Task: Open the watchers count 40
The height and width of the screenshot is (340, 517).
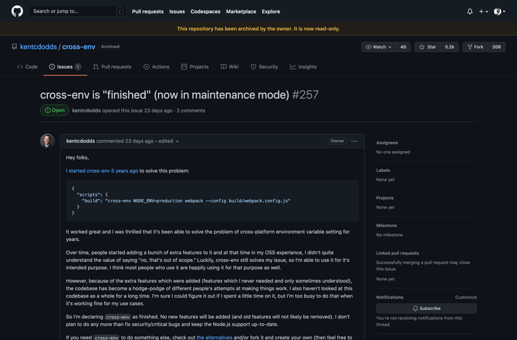Action: pos(403,47)
